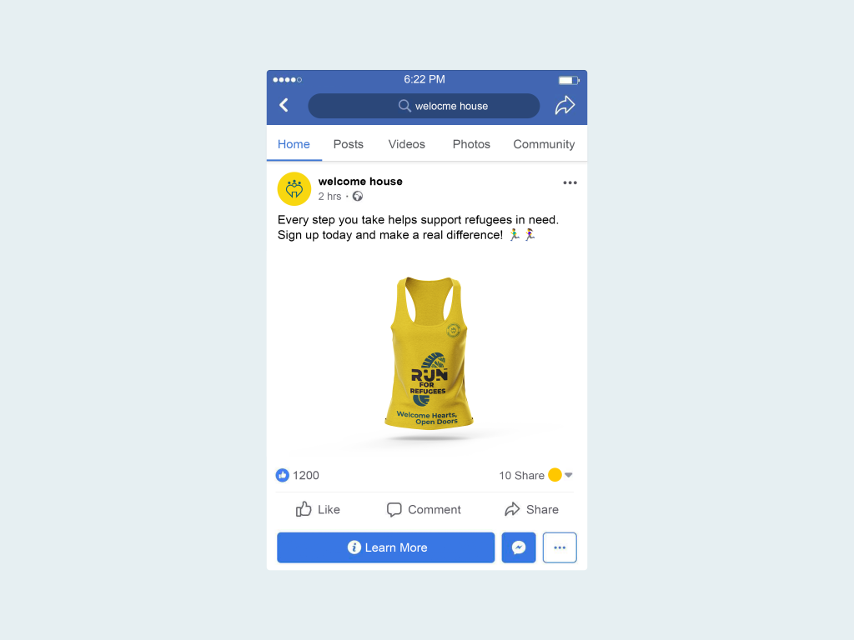This screenshot has height=640, width=854.
Task: Click the yellow circle beside 10 Share
Action: click(x=555, y=475)
